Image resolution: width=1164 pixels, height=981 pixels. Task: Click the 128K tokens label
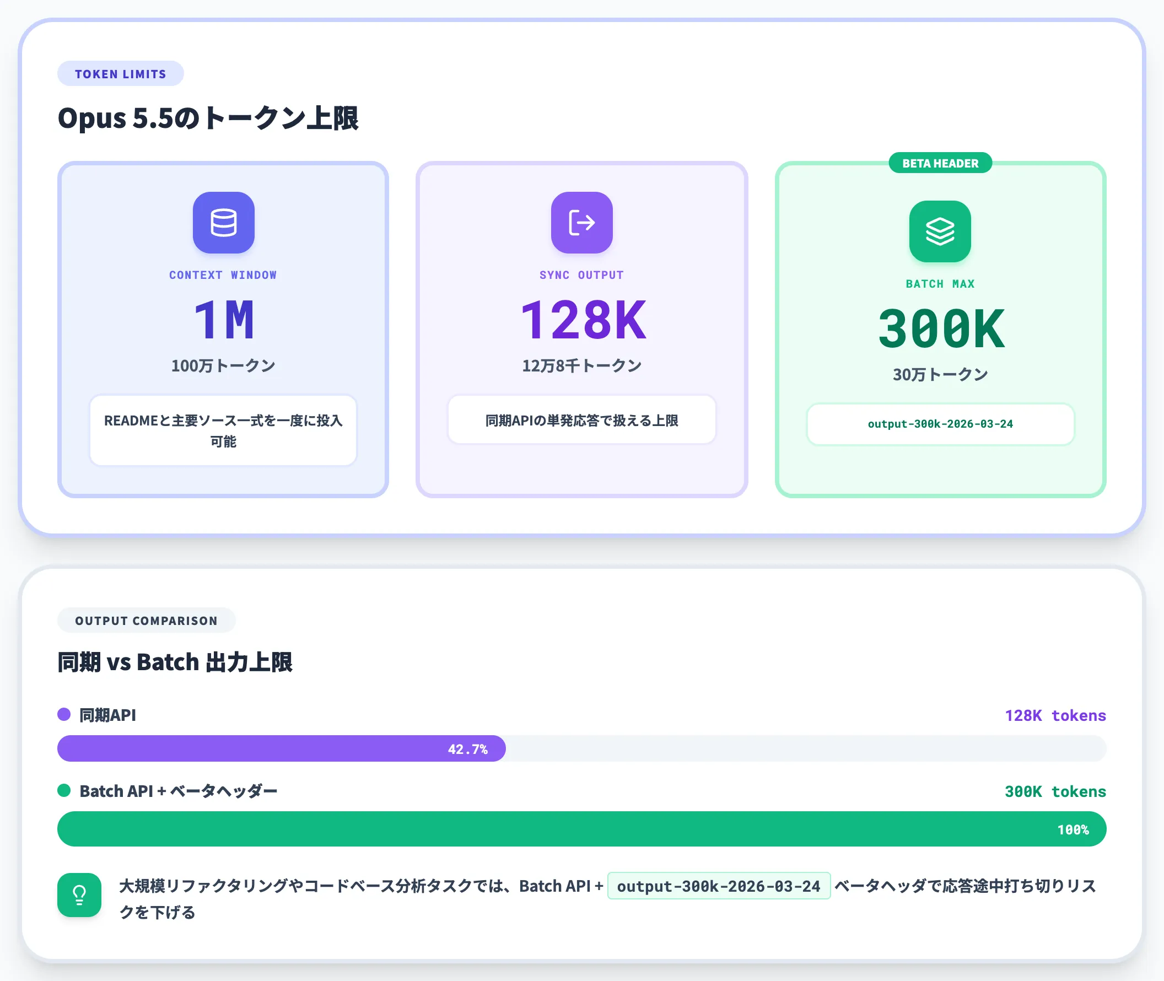point(1055,715)
